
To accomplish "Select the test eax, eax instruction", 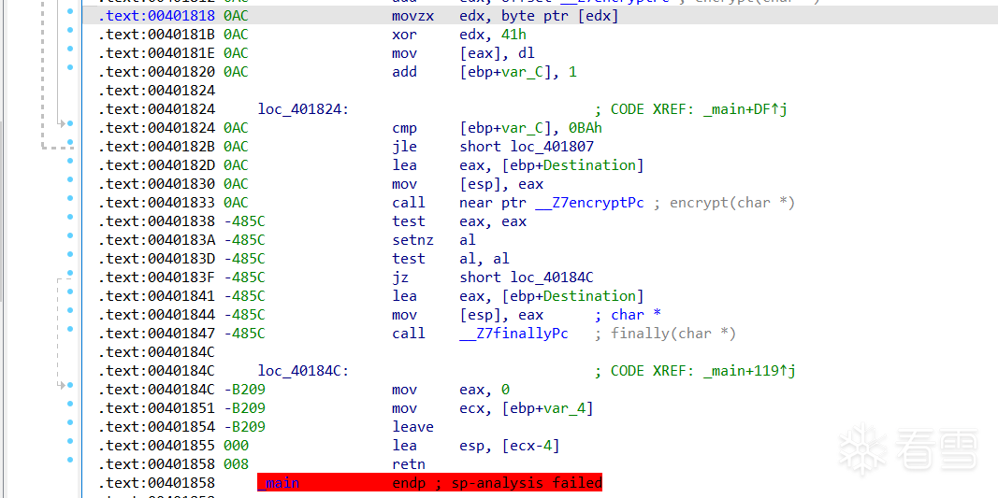I will pyautogui.click(x=459, y=221).
